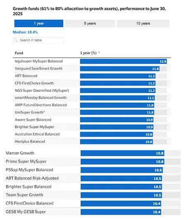
Task: Switch to the 10 years tab
Action: [x=143, y=23]
